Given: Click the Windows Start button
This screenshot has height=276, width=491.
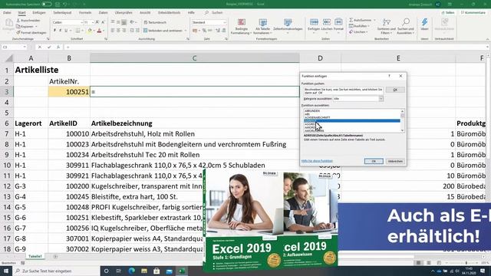Looking at the screenshot, I should coord(6,271).
